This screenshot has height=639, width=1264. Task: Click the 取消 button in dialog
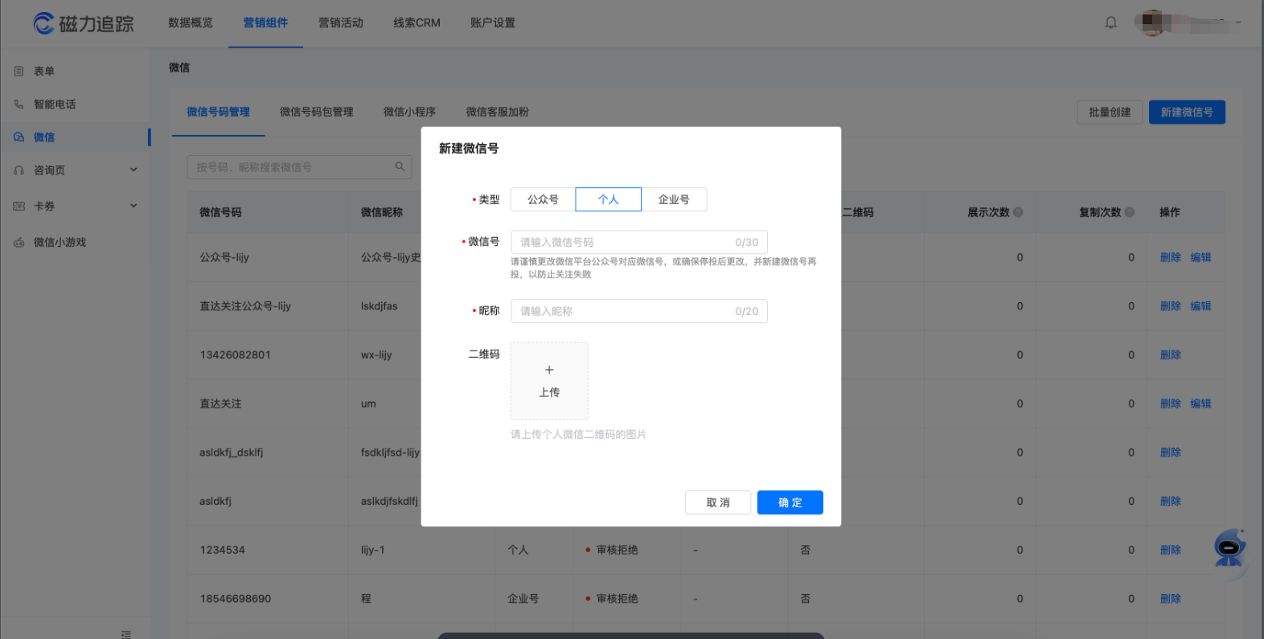(x=718, y=502)
